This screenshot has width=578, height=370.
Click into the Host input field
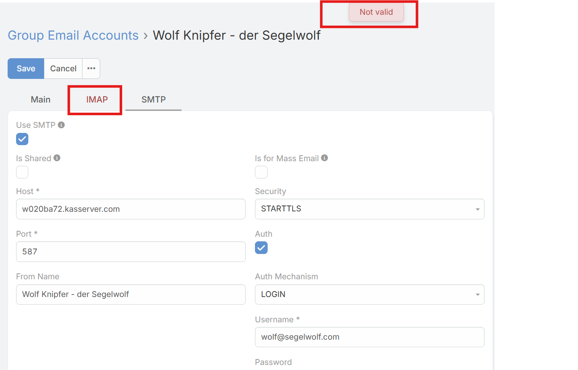[131, 209]
